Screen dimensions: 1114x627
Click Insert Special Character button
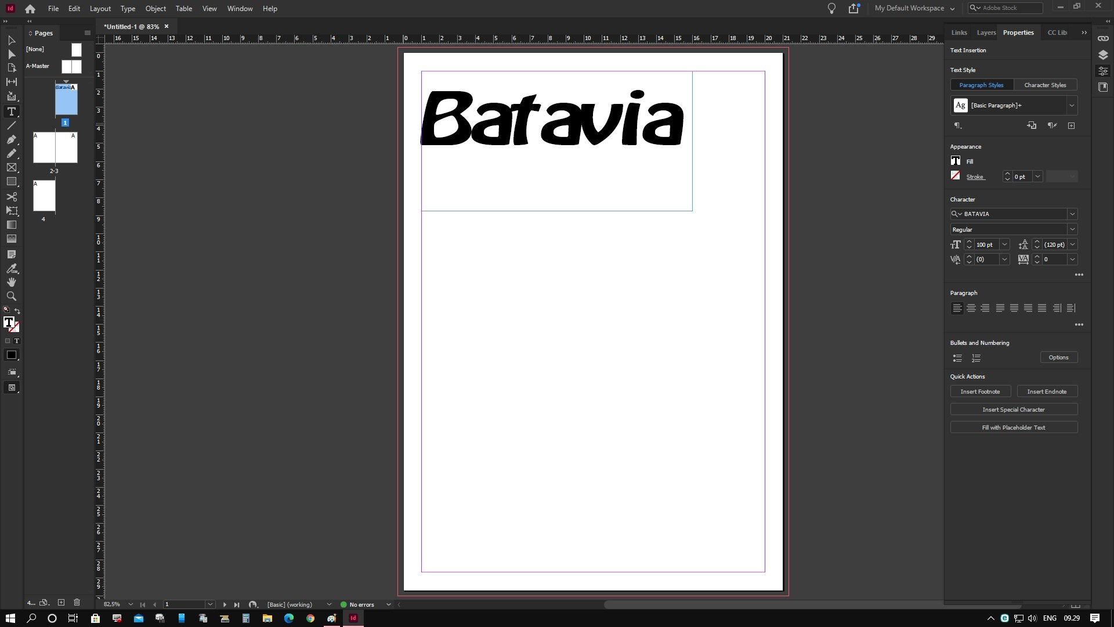click(x=1014, y=410)
